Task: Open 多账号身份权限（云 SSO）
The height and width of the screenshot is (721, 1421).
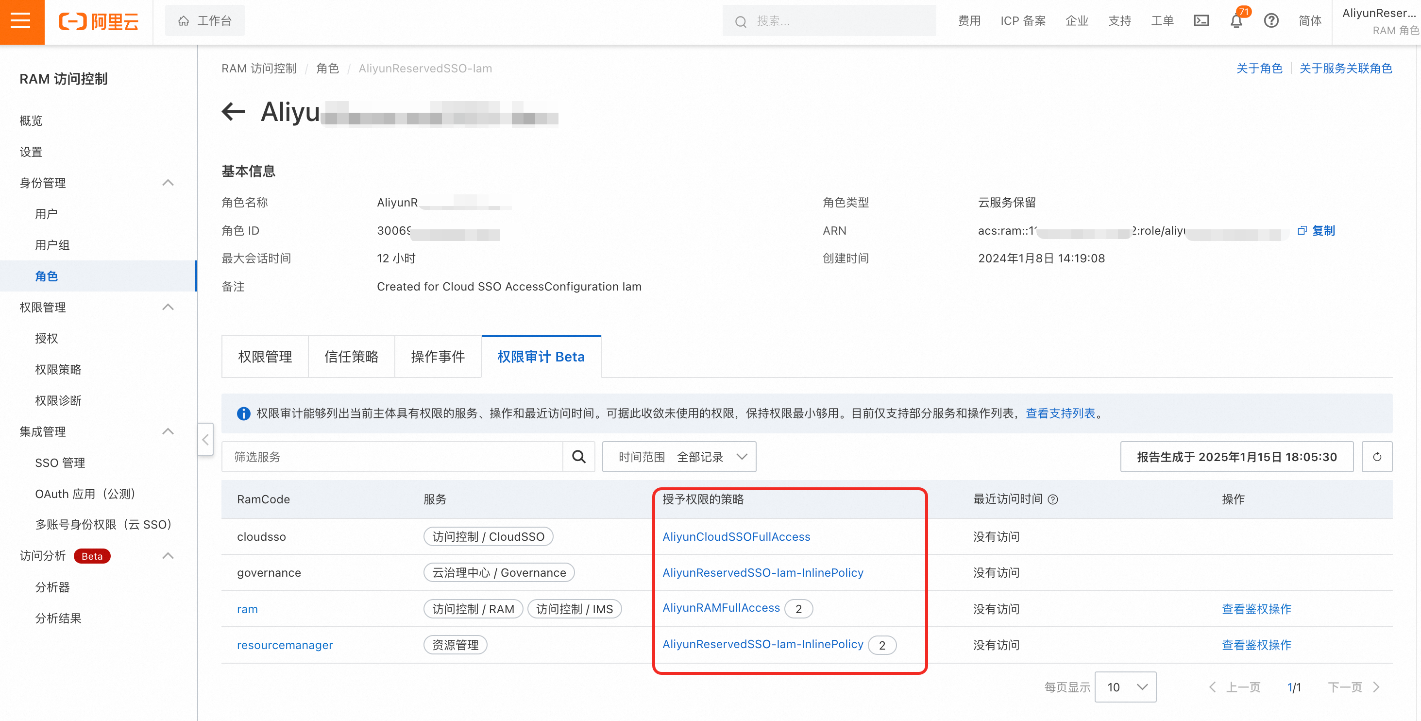Action: [x=104, y=524]
